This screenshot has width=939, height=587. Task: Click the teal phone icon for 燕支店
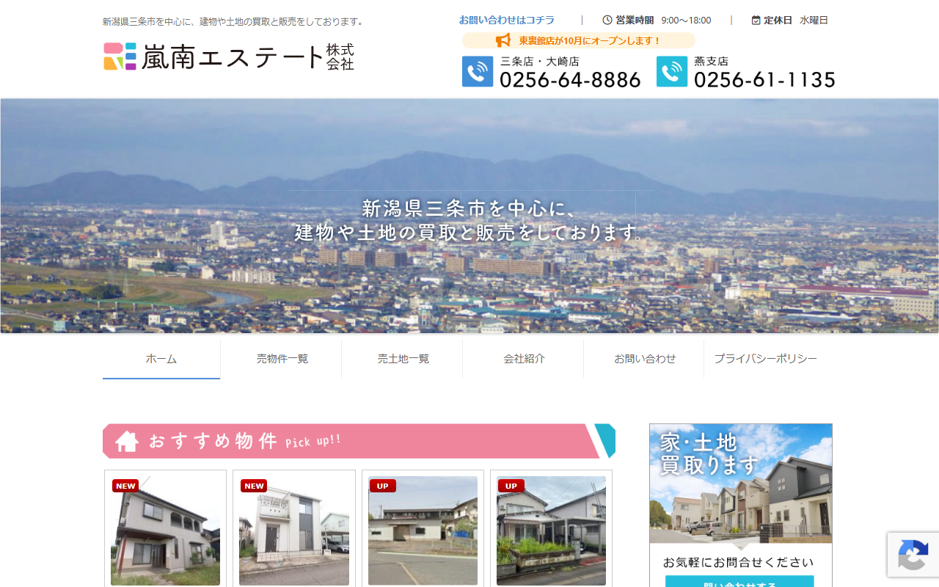(672, 72)
